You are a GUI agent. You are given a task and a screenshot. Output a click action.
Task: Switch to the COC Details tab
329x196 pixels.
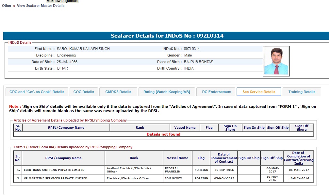[84, 92]
